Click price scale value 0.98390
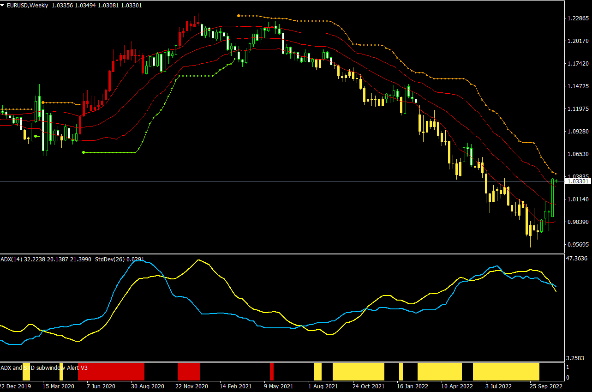 (x=578, y=222)
